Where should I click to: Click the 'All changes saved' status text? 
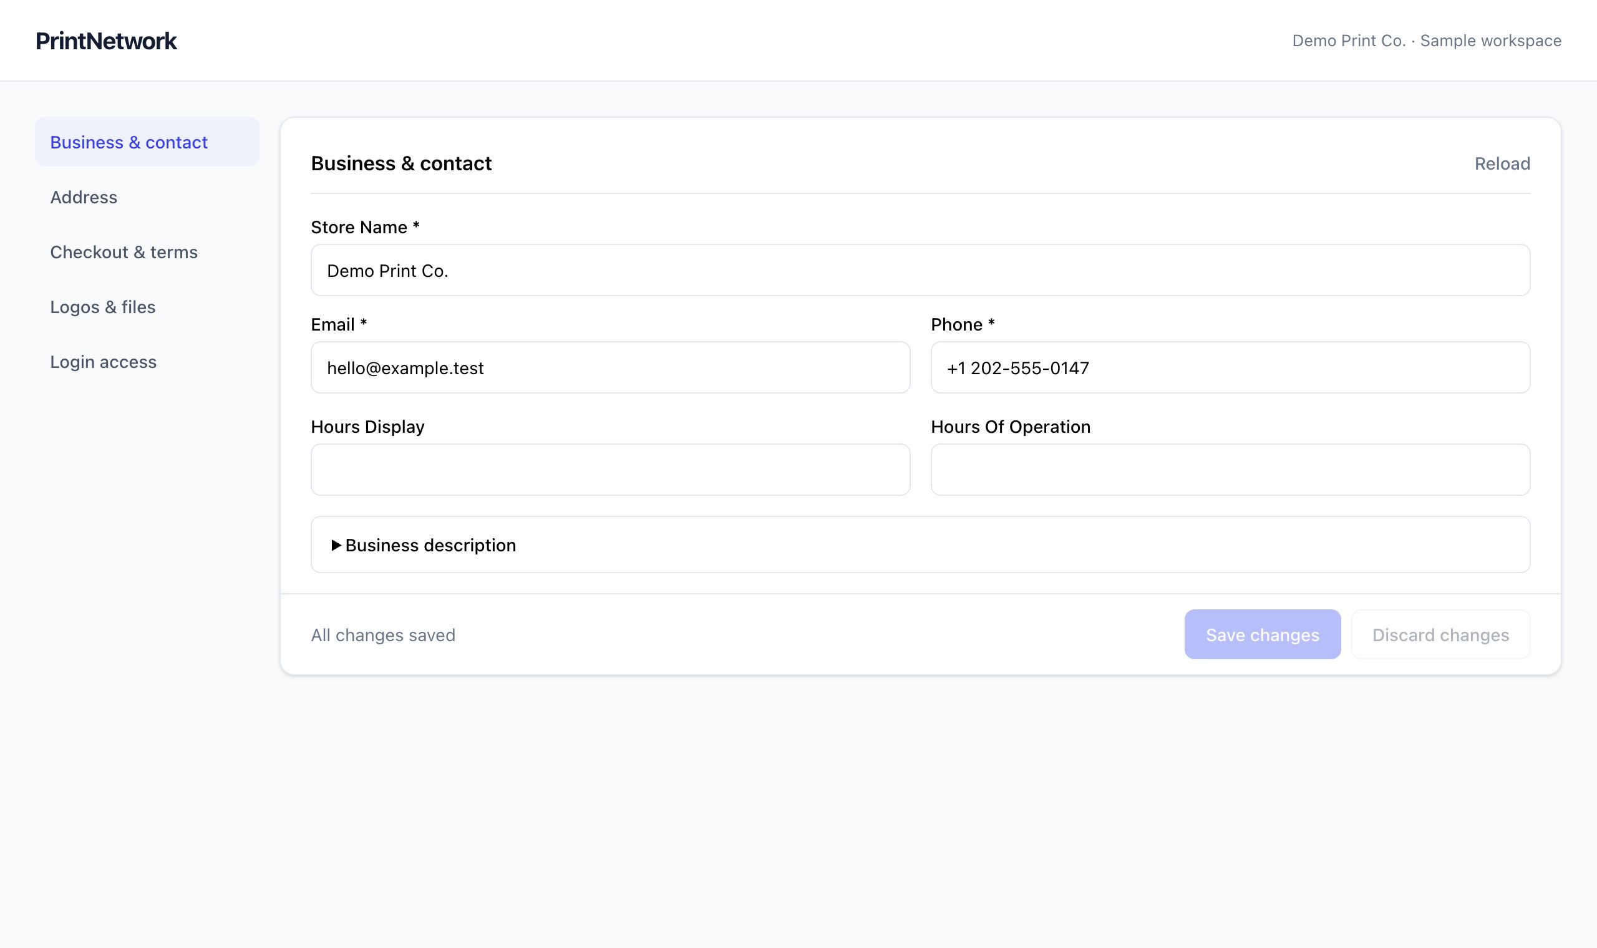383,635
